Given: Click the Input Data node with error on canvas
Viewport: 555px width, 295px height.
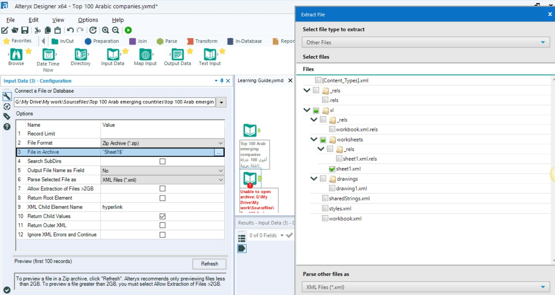Looking at the screenshot, I should [250, 179].
